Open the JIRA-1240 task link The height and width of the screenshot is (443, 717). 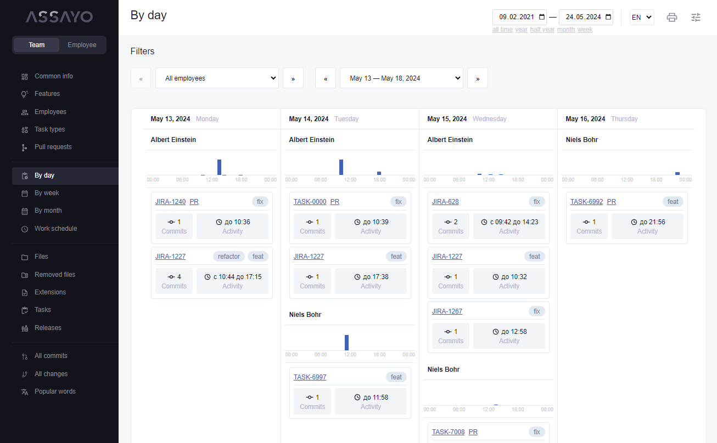[x=170, y=202]
